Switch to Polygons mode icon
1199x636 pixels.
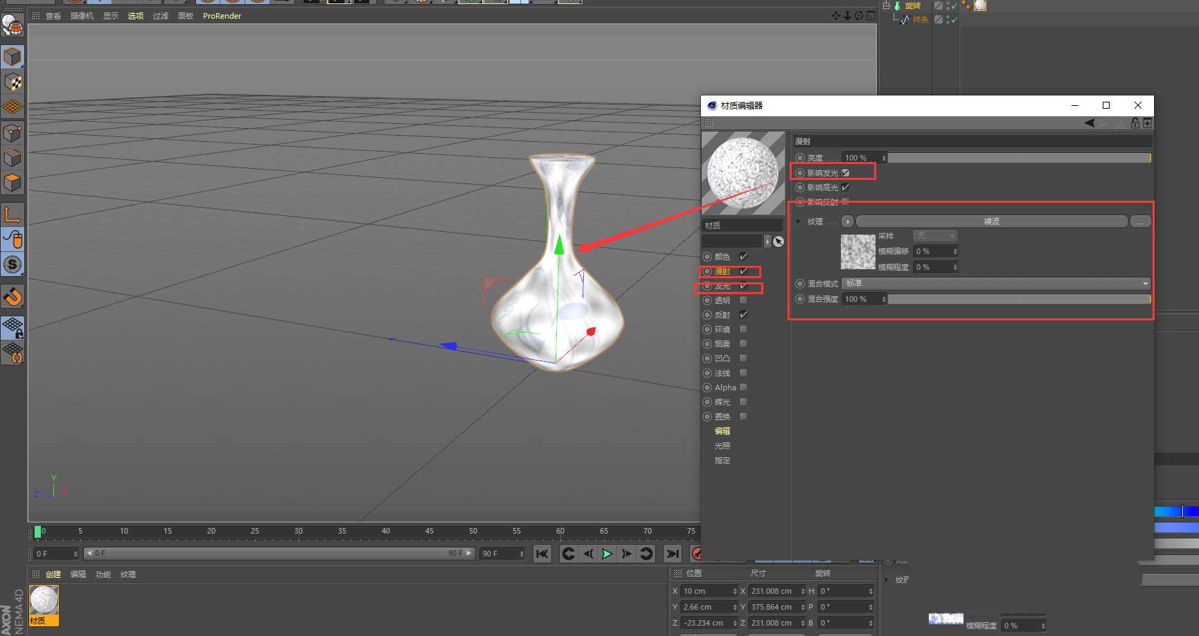click(12, 183)
